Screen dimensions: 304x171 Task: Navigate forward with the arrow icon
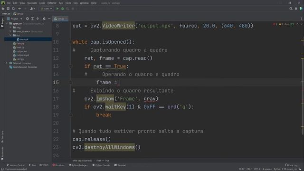[25, 9]
